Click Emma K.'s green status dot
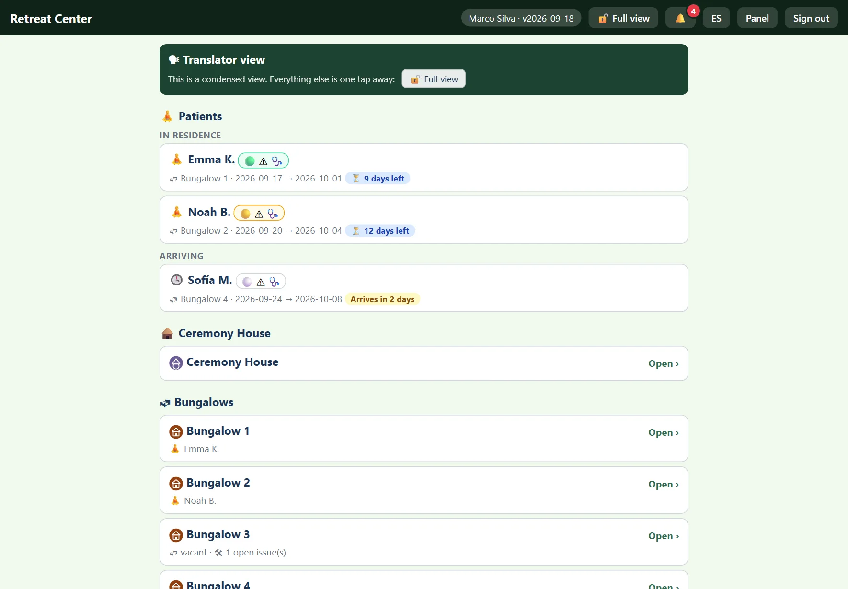This screenshot has width=848, height=589. 250,161
